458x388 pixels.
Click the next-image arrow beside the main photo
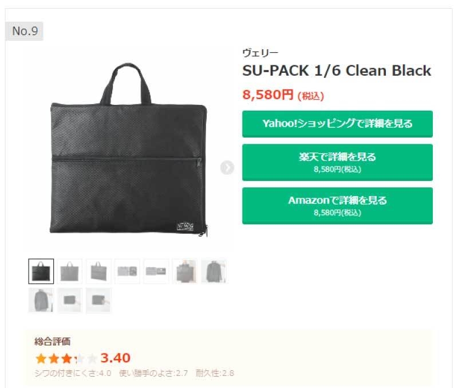[x=228, y=168]
